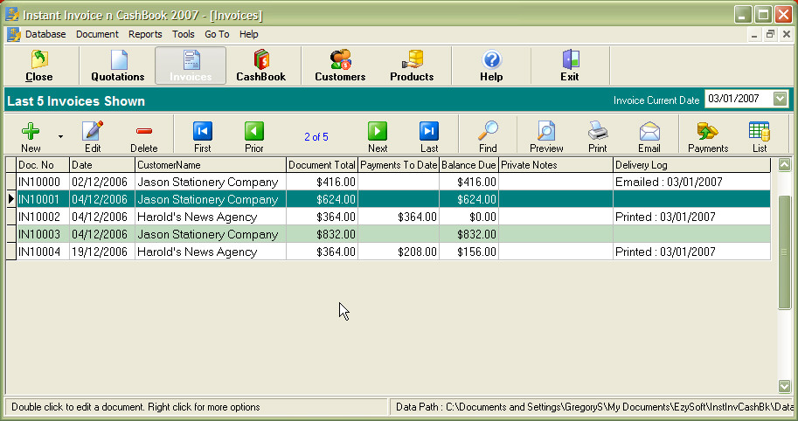
Task: Email the selected invoice
Action: [649, 137]
